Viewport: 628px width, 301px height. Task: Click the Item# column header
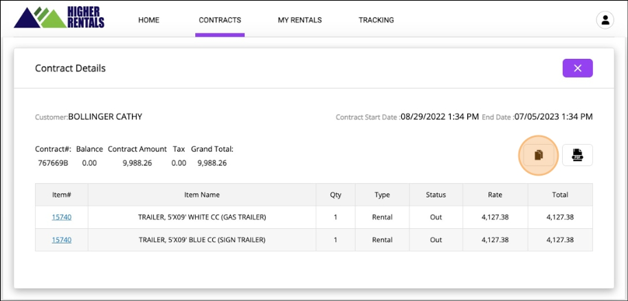tap(61, 195)
